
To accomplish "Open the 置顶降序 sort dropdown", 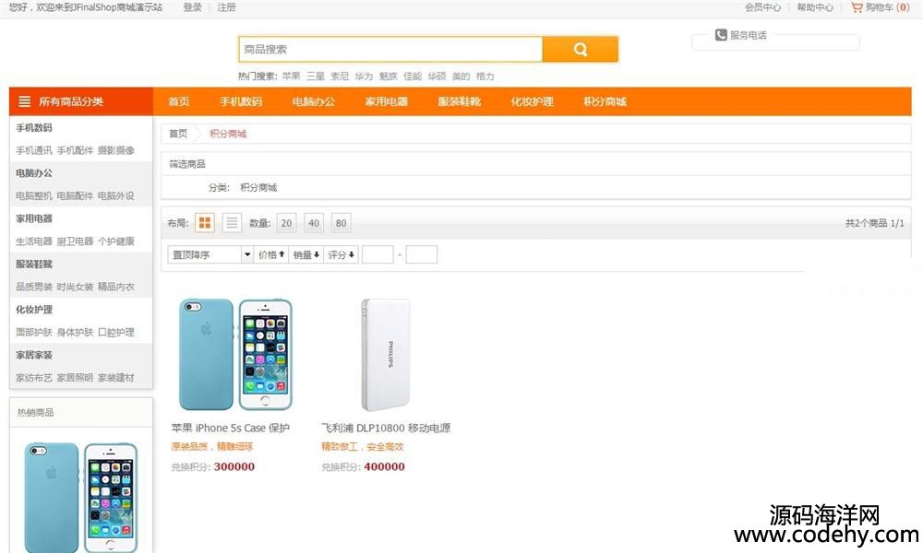I will coord(210,254).
